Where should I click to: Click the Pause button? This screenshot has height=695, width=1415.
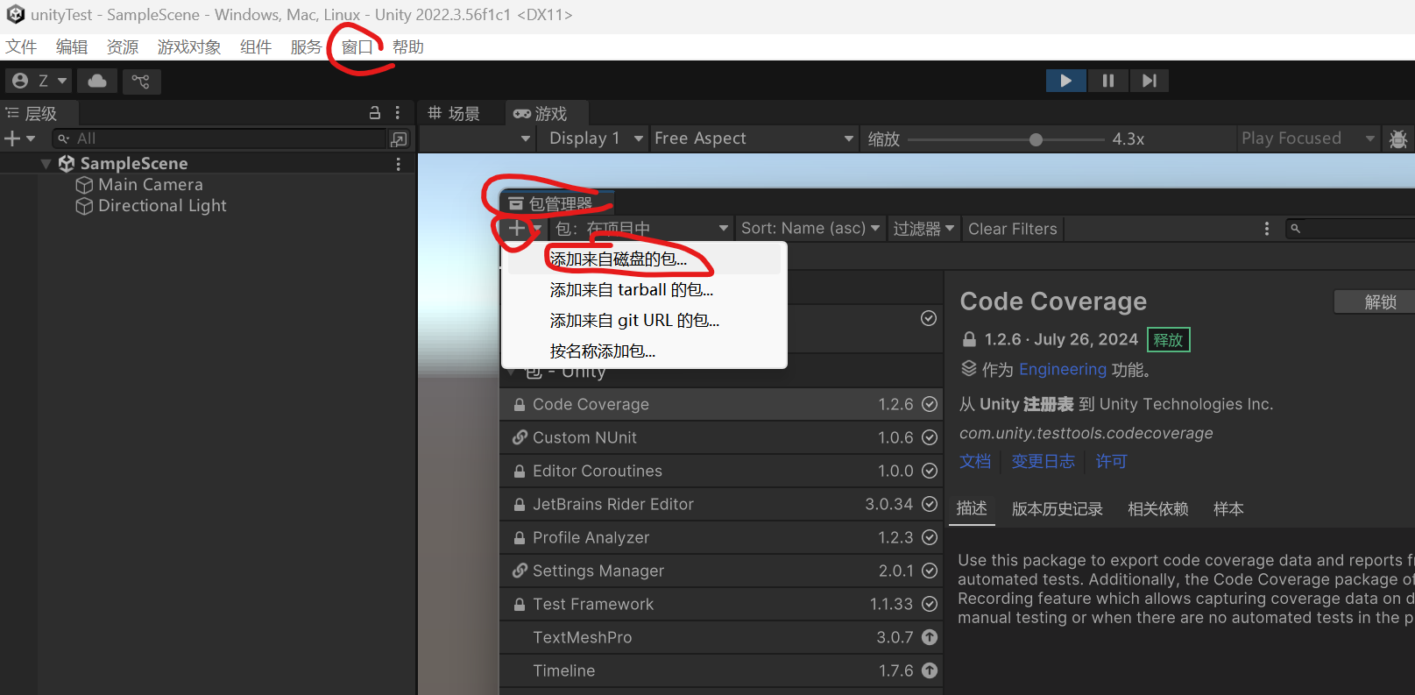(x=1108, y=81)
